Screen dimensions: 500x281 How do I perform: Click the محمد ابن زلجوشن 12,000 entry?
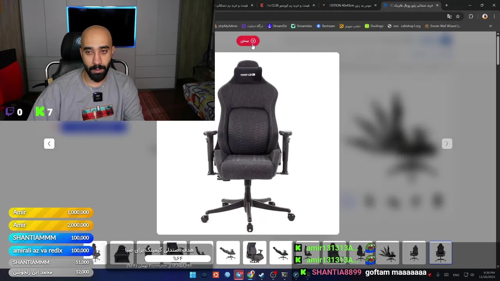pos(51,272)
